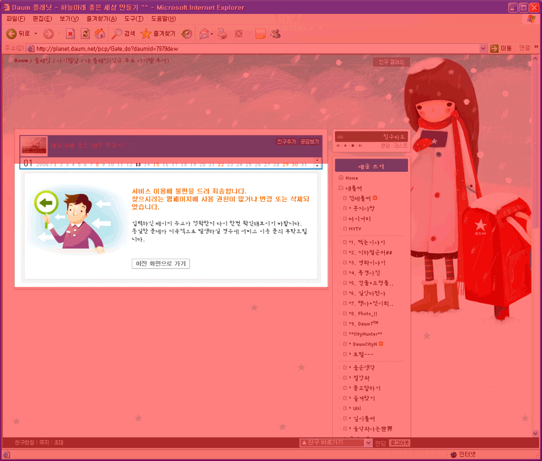Open the *8. Photo_!! folder
542x461 pixels.
tap(363, 314)
